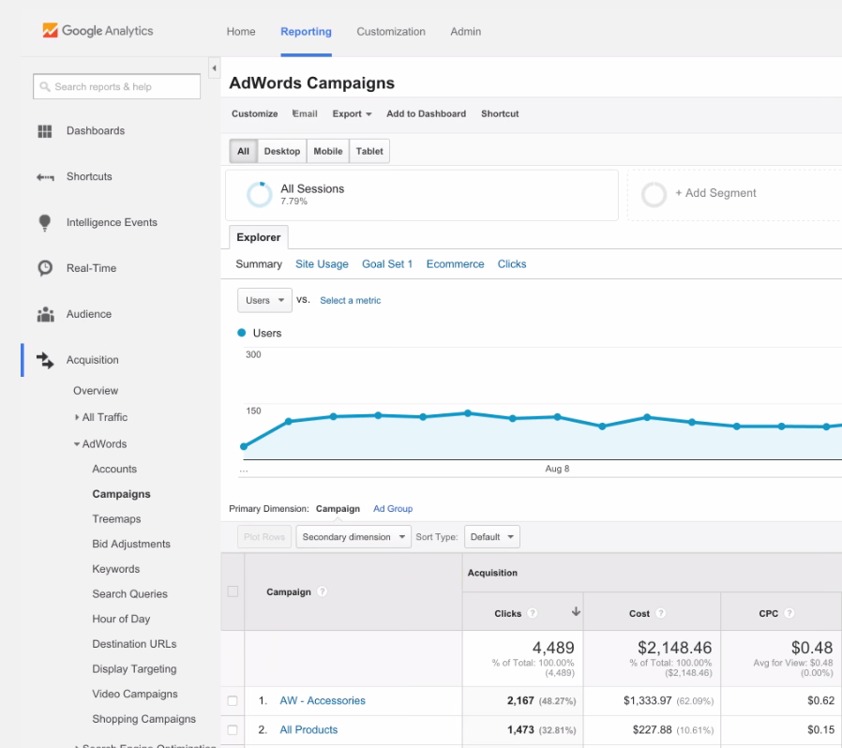
Task: Check the AW - Accessories row checkbox
Action: pos(233,701)
